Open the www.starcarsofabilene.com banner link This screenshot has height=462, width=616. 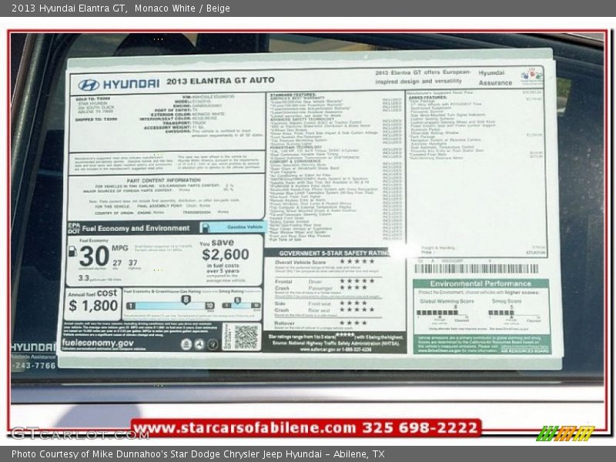point(306,428)
